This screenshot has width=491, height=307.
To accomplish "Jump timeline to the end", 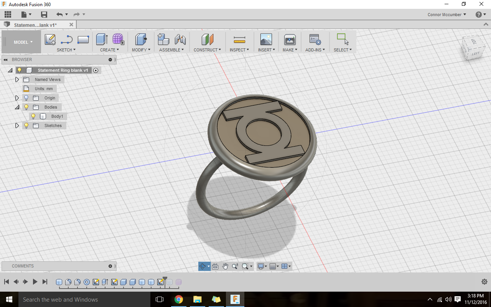I will point(44,282).
